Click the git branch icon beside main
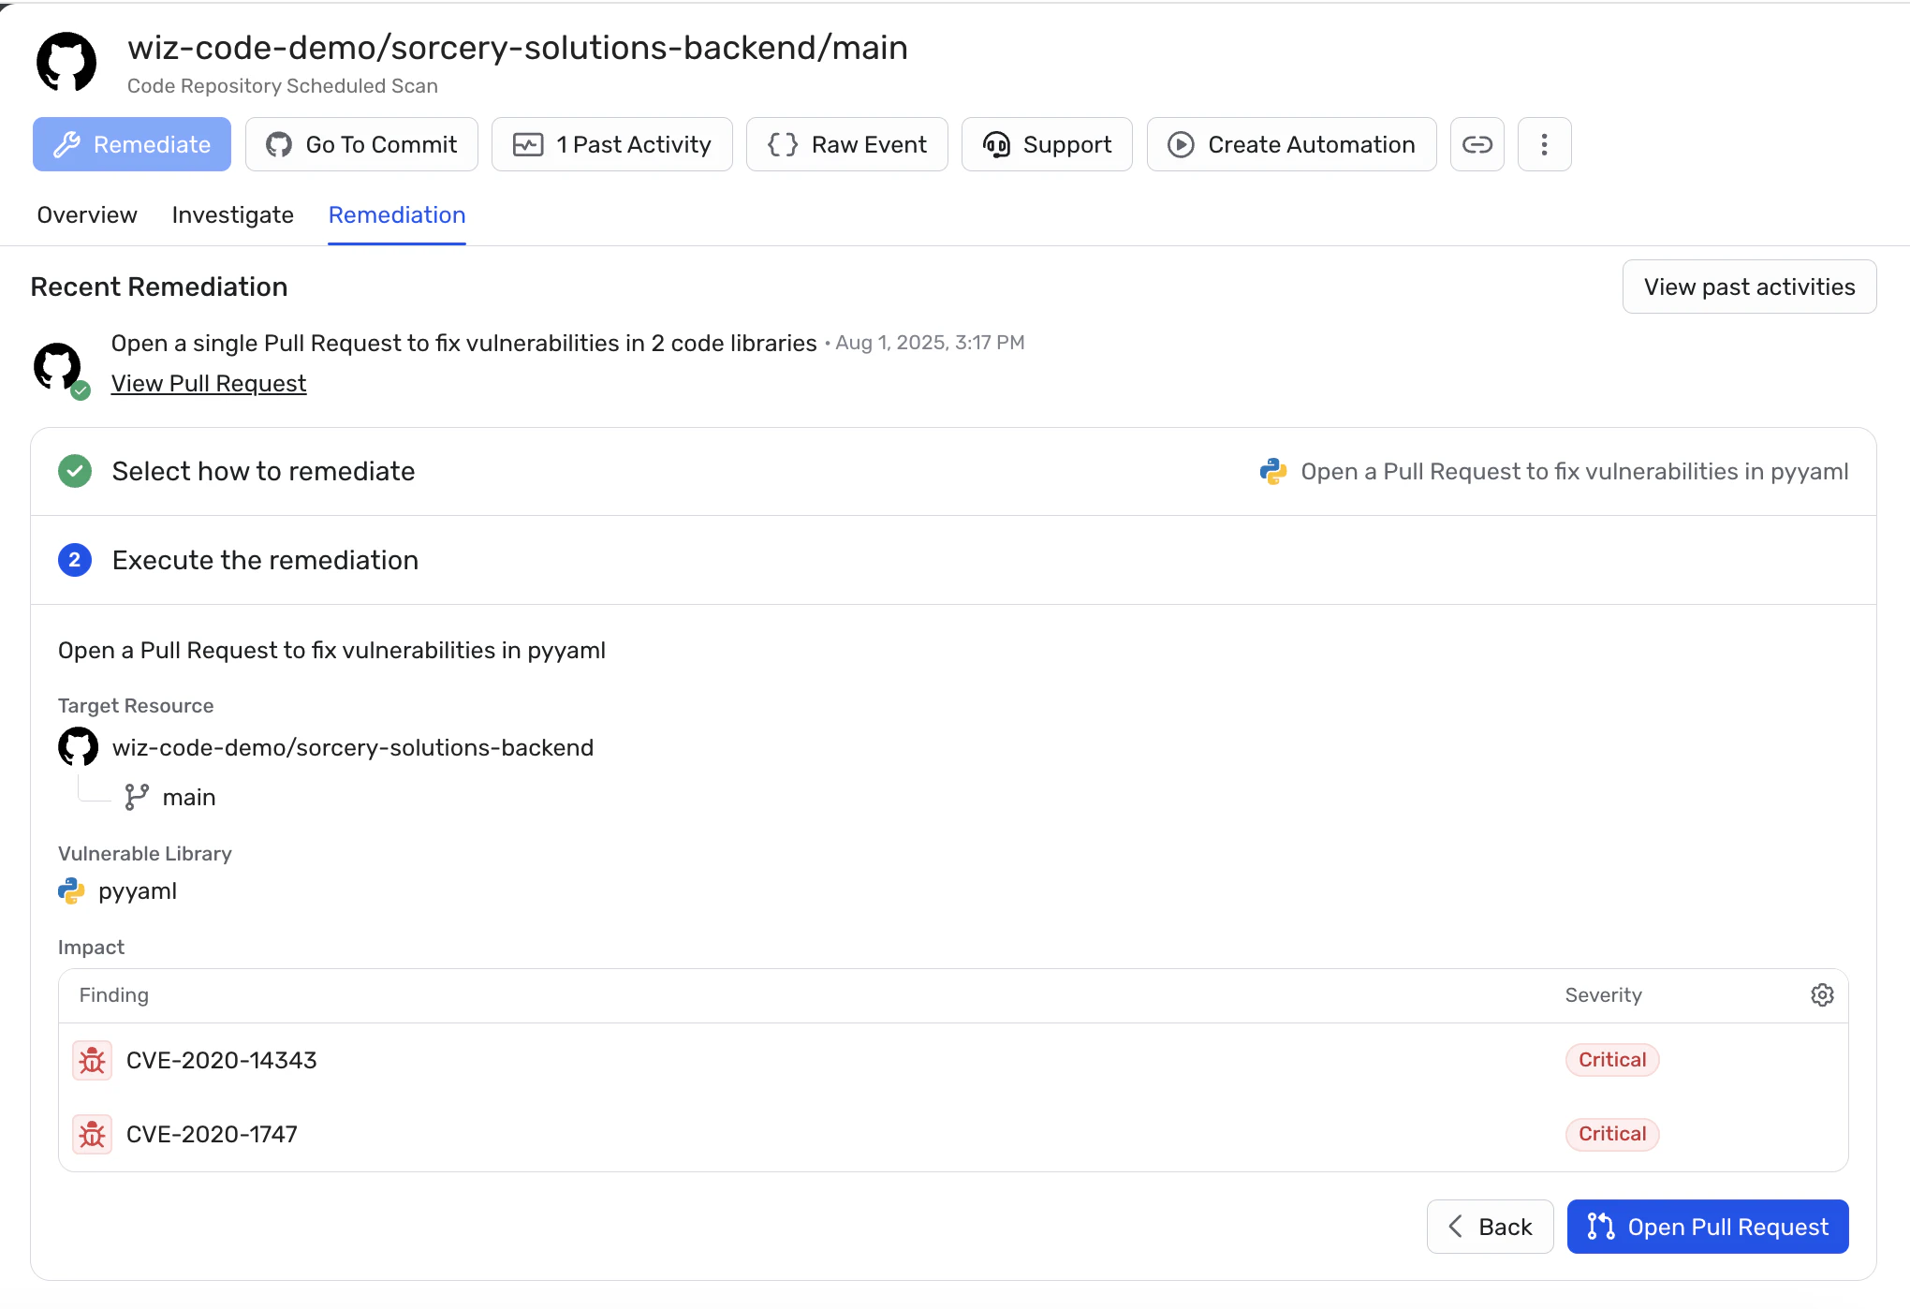This screenshot has width=1910, height=1309. pos(137,797)
